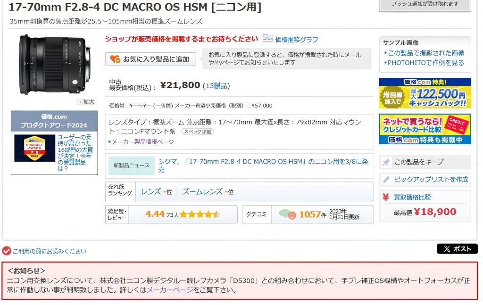Image resolution: width=483 pixels, height=305 pixels.
Task: Click この製品をキープ to keep product
Action: (425, 162)
